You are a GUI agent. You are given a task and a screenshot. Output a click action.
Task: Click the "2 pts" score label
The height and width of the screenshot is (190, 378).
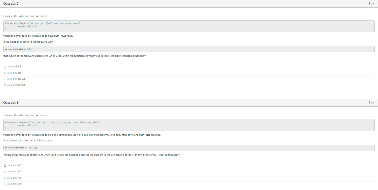(x=371, y=4)
